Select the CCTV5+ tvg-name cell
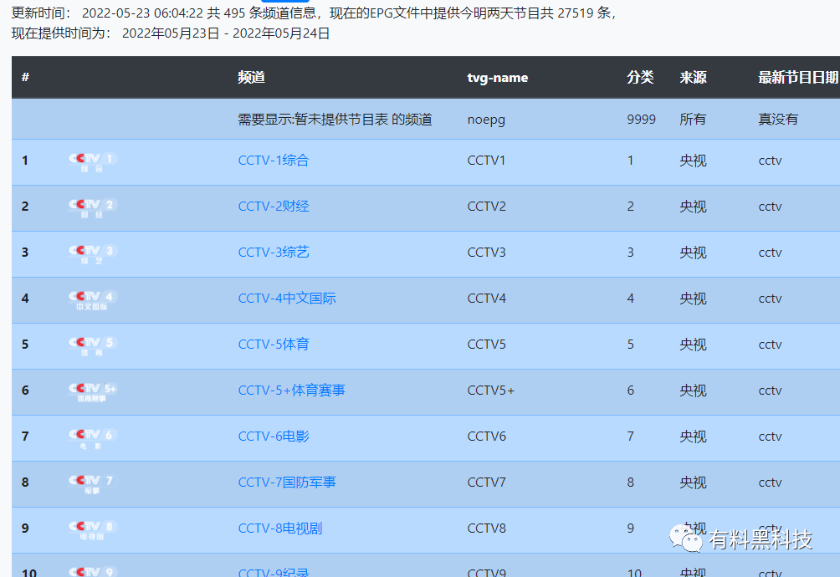840x577 pixels. click(491, 391)
